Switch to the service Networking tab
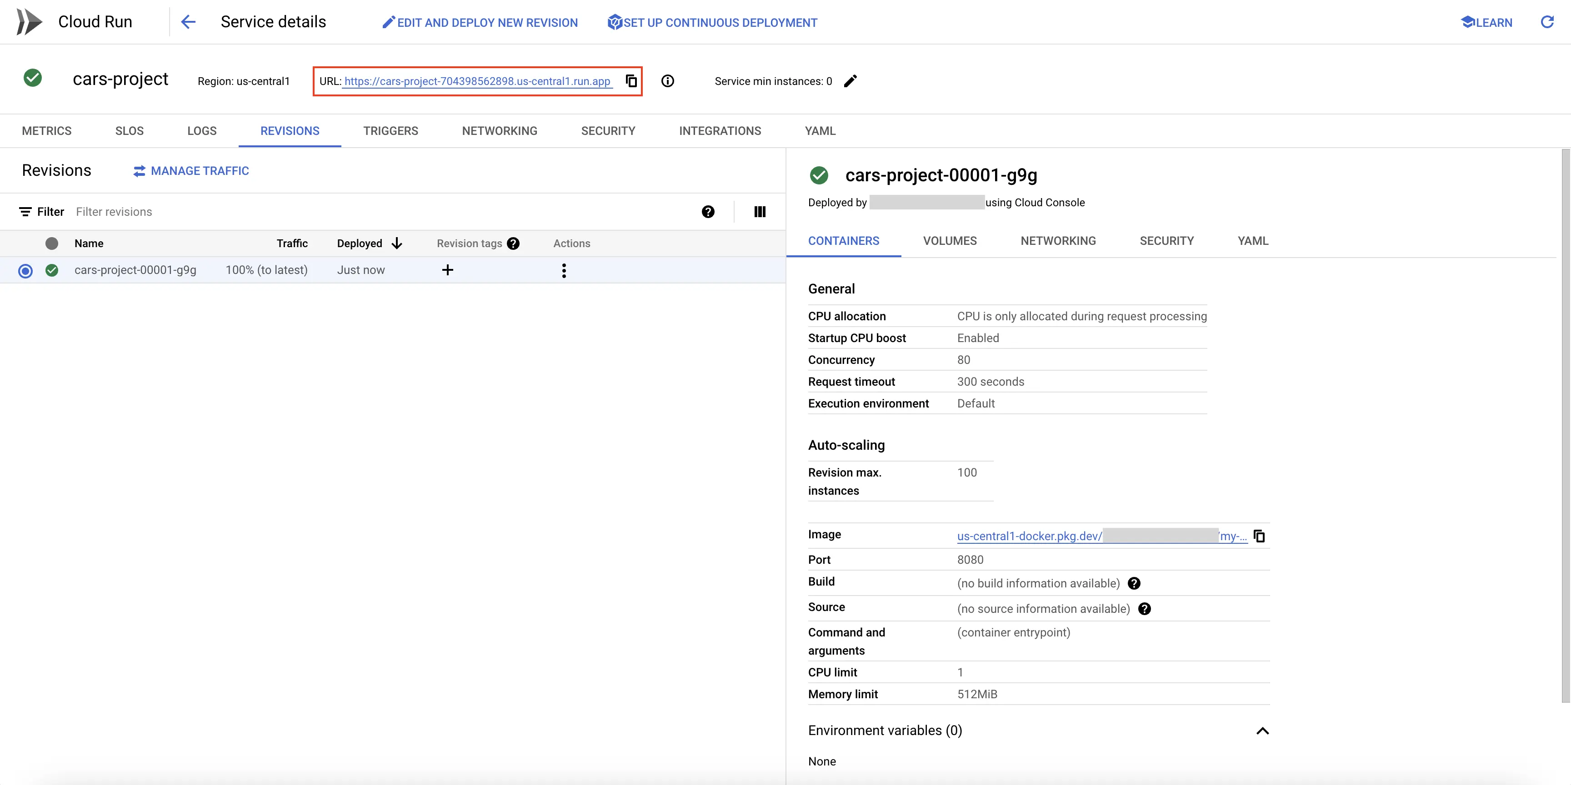1571x785 pixels. (500, 131)
